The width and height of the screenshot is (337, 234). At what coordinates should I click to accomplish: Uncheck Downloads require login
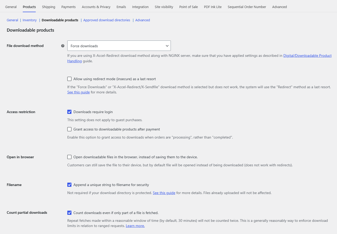[x=69, y=112]
